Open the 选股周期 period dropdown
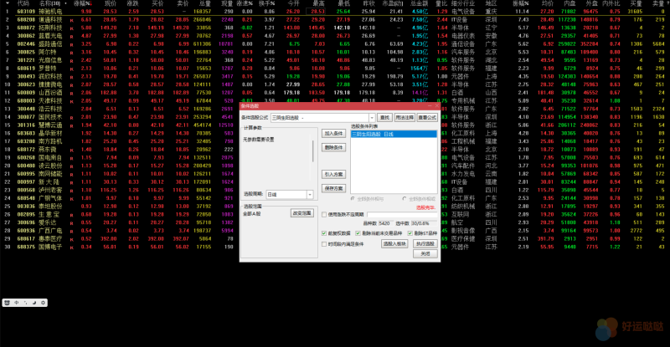The image size is (670, 347). click(310, 195)
